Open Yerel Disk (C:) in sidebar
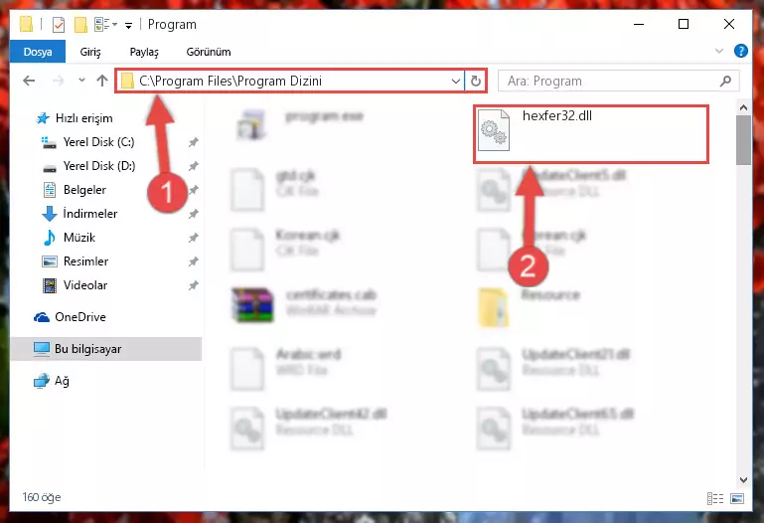Image resolution: width=764 pixels, height=523 pixels. click(99, 142)
